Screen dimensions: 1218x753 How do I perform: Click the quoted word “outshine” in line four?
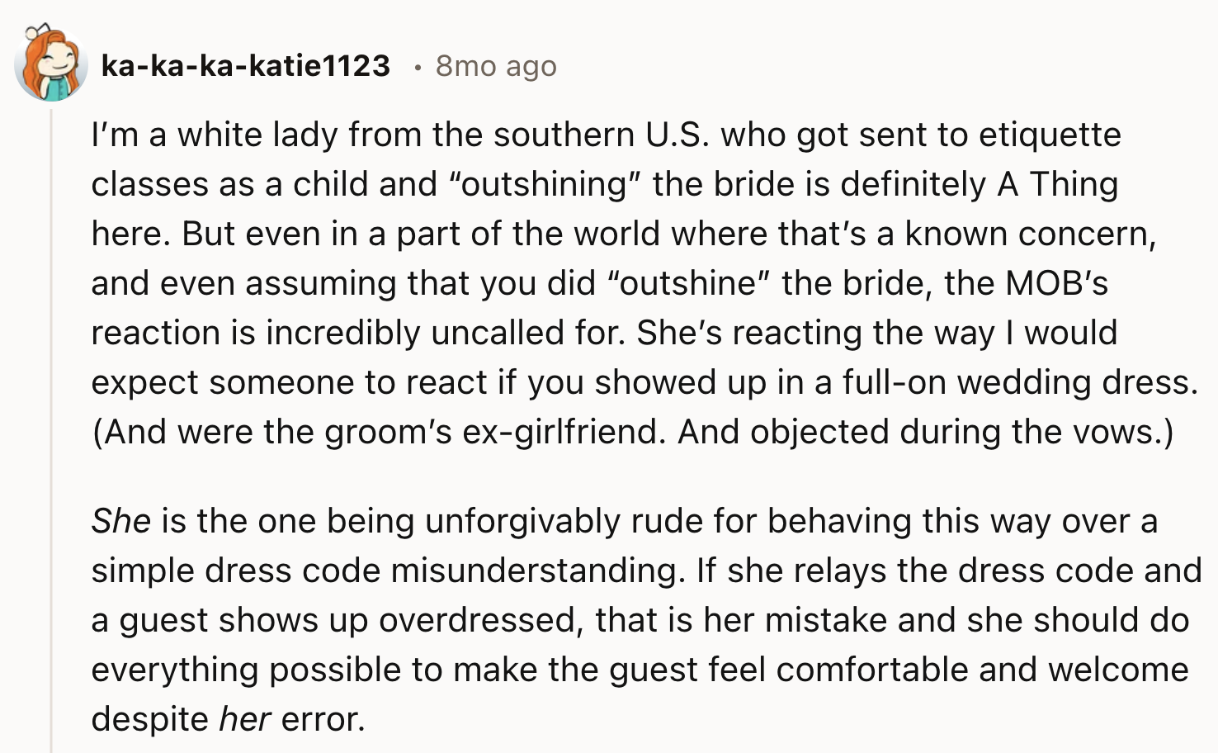point(689,283)
